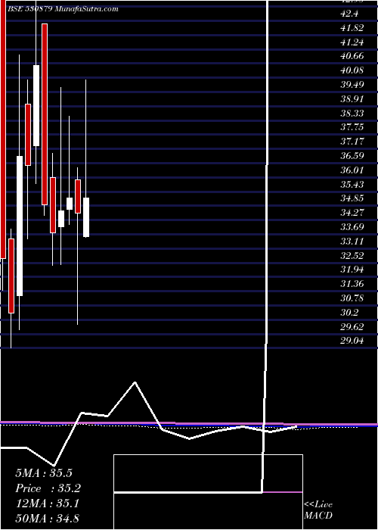Click the 38.33 price axis label

(352, 113)
